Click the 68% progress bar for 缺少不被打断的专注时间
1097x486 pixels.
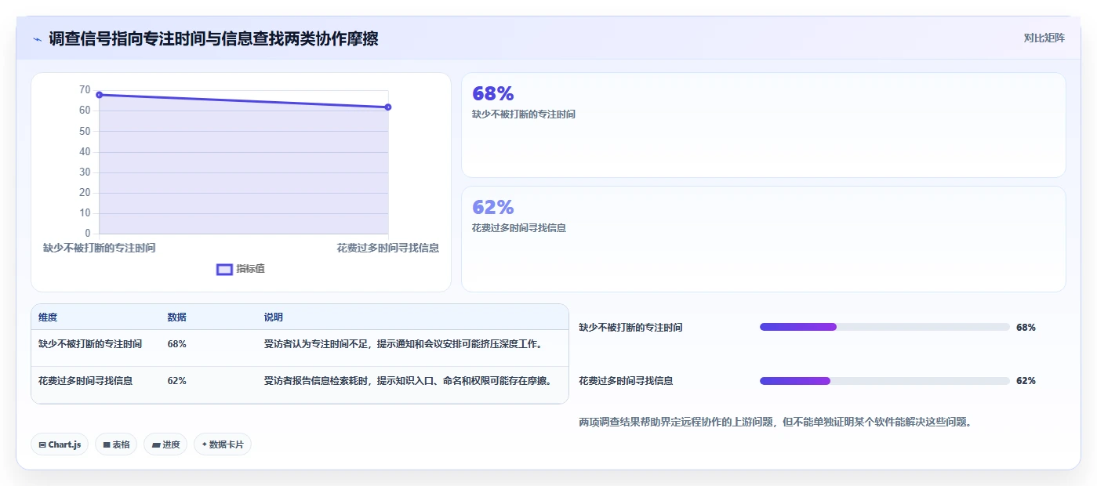coord(885,327)
